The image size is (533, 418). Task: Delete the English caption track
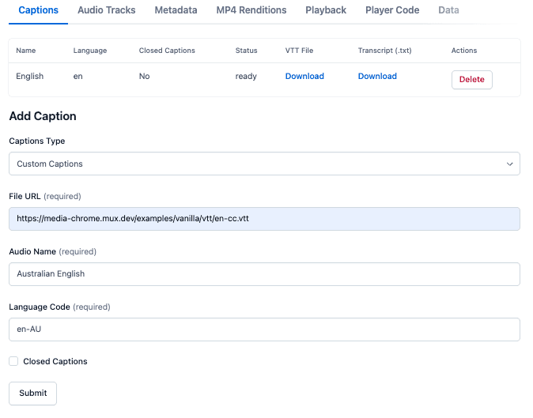[x=471, y=80]
